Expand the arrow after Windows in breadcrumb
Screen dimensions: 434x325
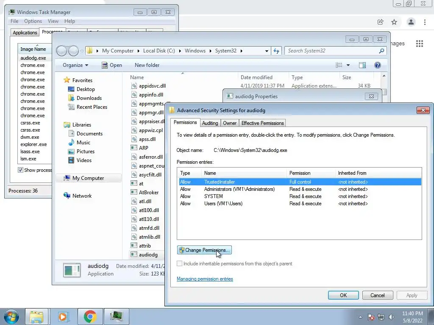(211, 51)
